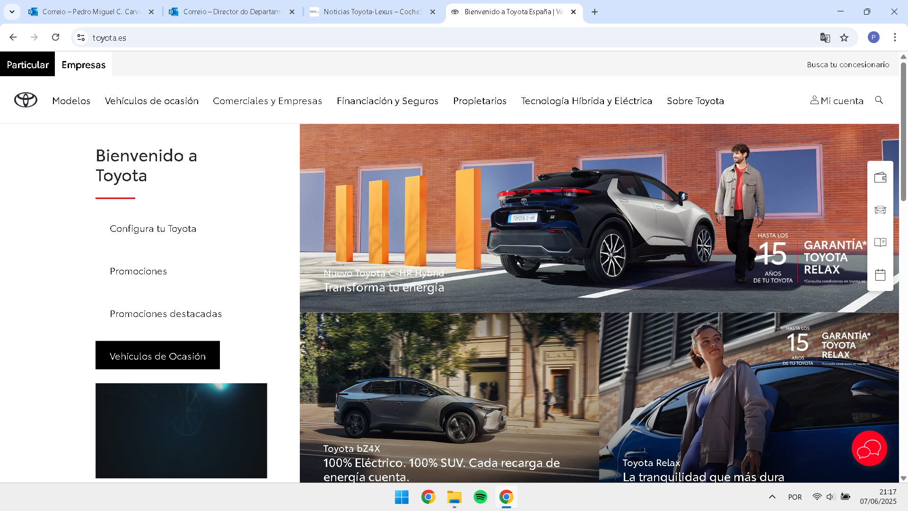Open the Nuevo Toyota C-HR Hybrid banner

coord(599,218)
